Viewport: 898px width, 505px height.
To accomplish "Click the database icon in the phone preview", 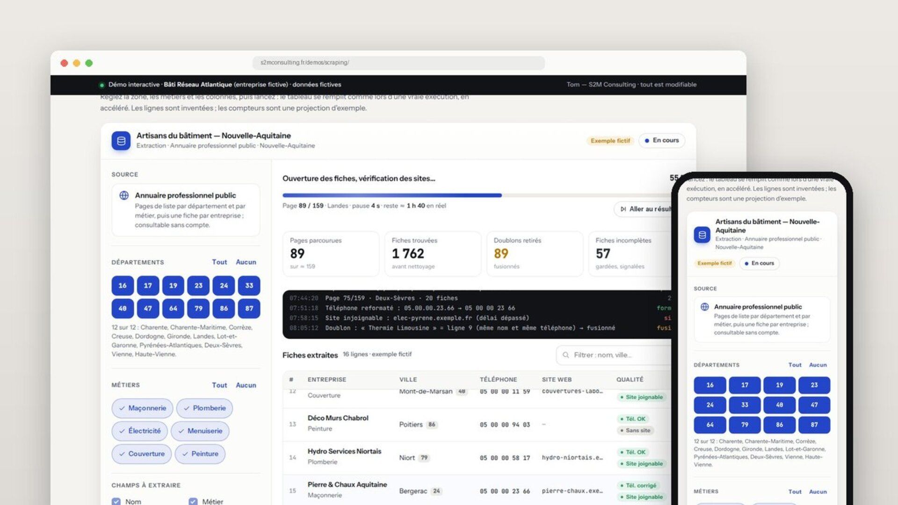I will [x=702, y=235].
